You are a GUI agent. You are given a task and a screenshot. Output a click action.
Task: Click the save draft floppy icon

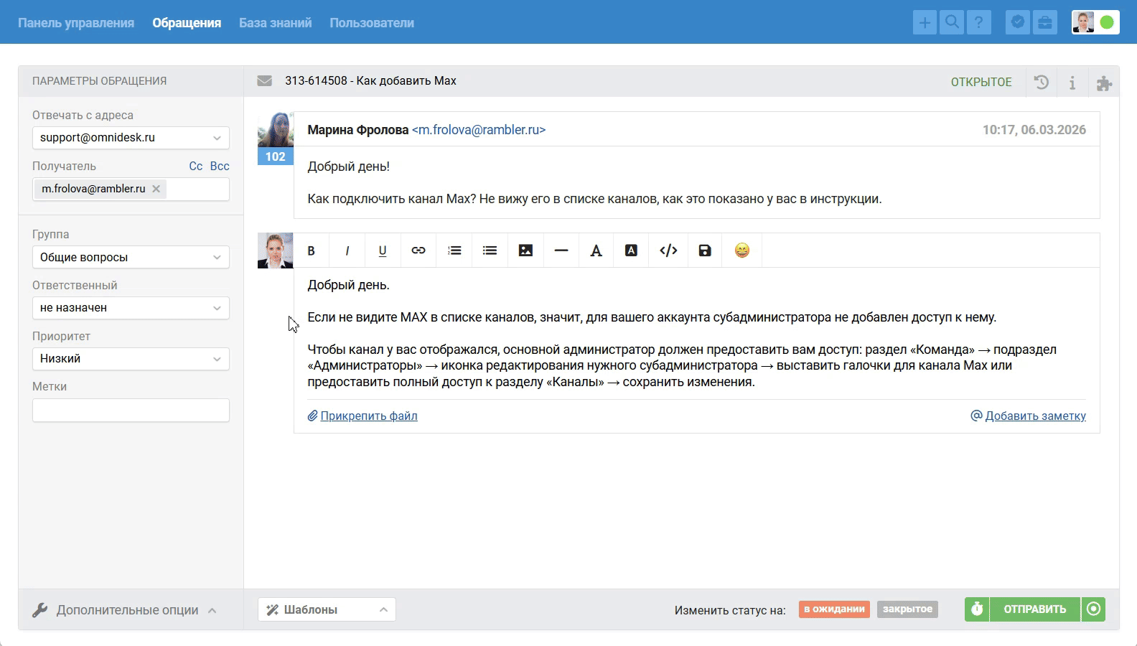click(x=705, y=251)
